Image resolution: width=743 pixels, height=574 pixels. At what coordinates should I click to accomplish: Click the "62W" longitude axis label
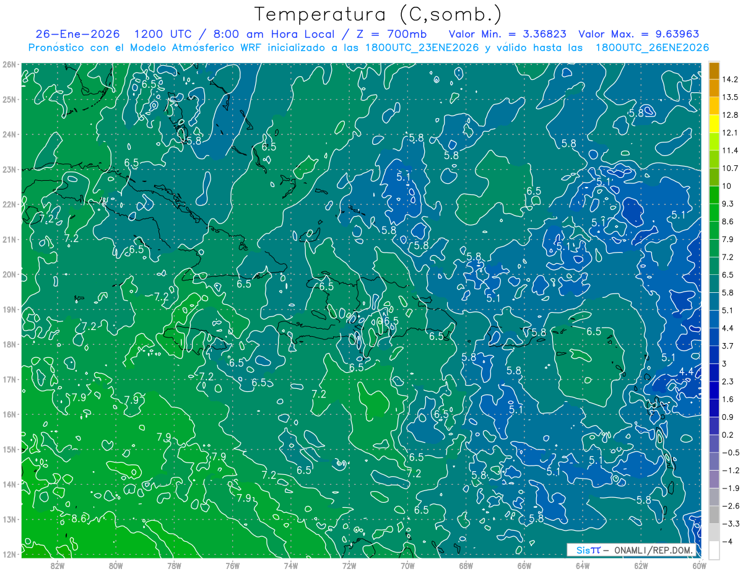[x=641, y=565]
